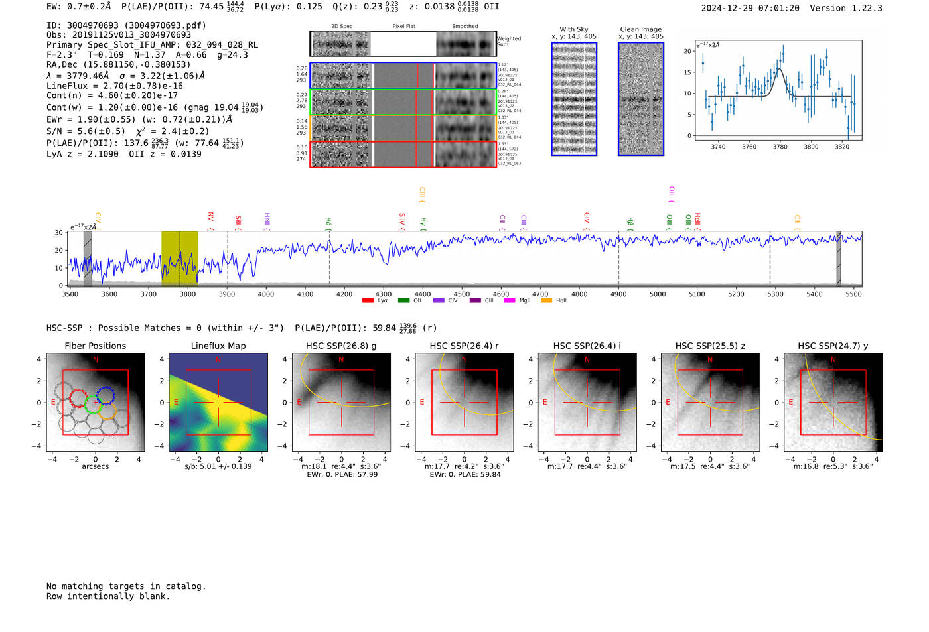Click the s/b: 5.01 +/- 0.139 label
Screen dimensions: 929x632
point(218,466)
